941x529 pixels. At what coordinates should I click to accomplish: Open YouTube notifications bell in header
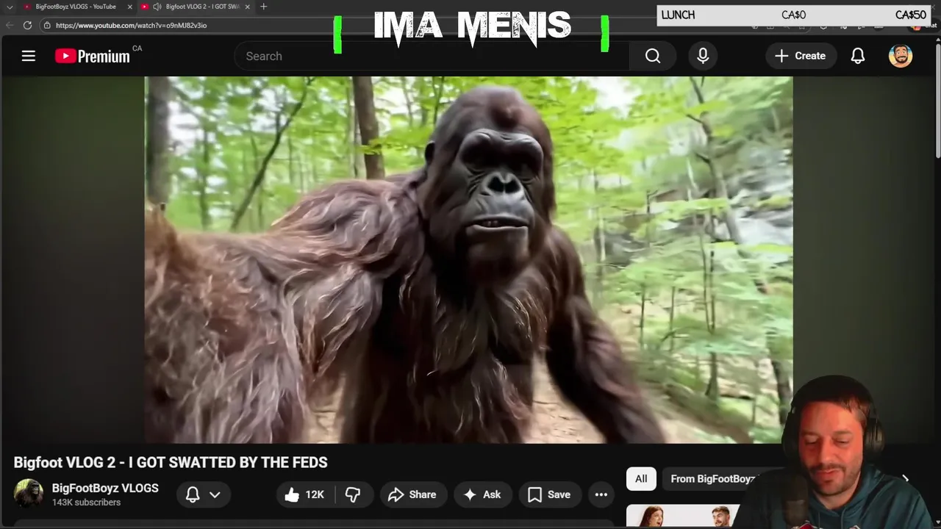point(858,56)
